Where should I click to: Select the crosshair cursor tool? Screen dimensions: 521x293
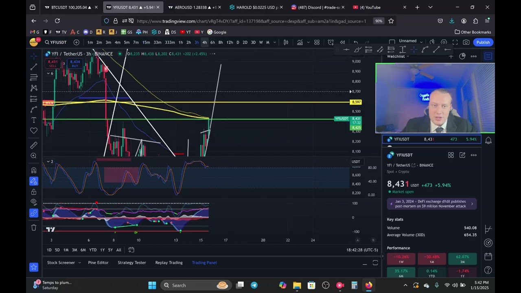click(x=34, y=56)
